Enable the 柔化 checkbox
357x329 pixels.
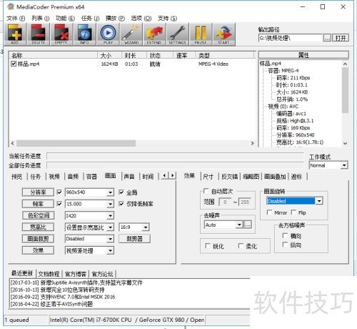[x=241, y=245]
